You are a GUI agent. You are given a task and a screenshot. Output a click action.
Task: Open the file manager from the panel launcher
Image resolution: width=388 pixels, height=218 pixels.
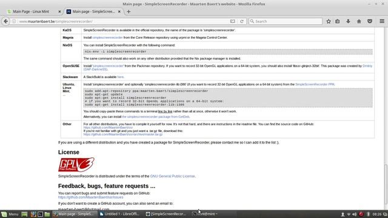[x=47, y=214]
